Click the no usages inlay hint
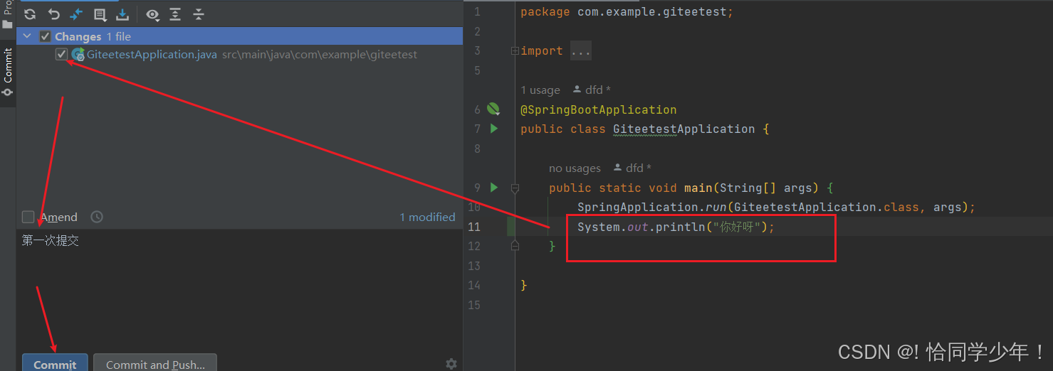The width and height of the screenshot is (1053, 371). (x=575, y=168)
